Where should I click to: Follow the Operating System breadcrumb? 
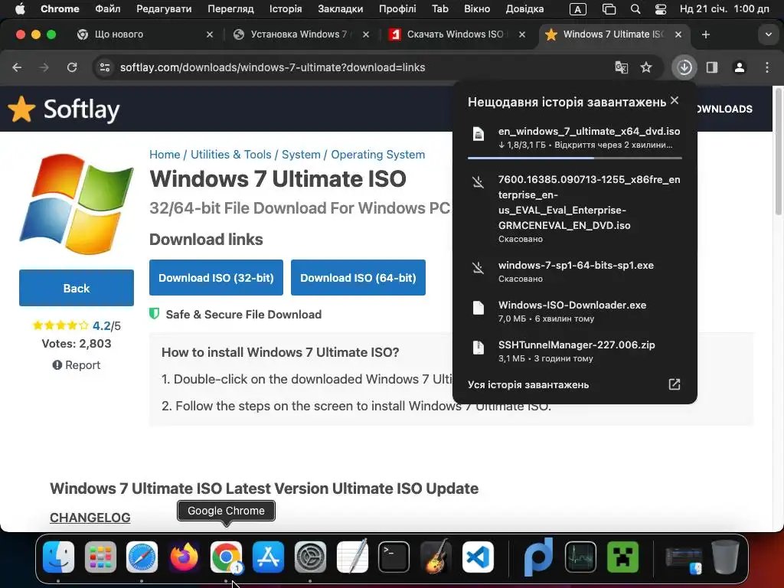378,155
